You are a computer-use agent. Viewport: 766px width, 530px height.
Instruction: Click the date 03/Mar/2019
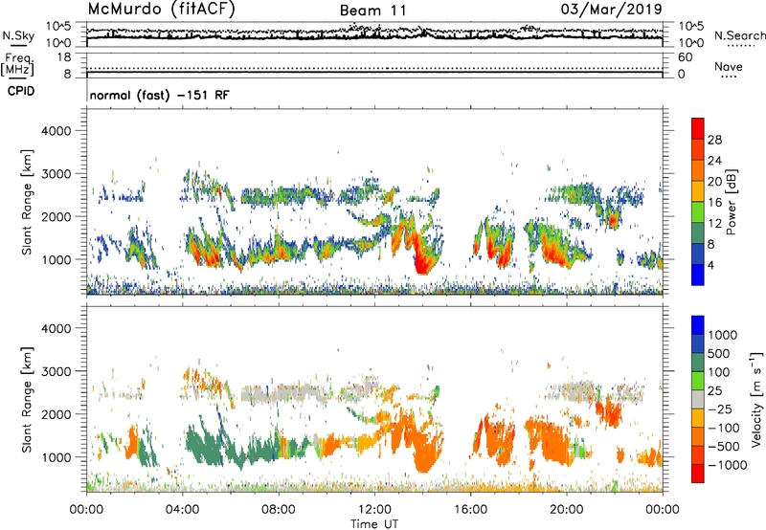click(611, 10)
